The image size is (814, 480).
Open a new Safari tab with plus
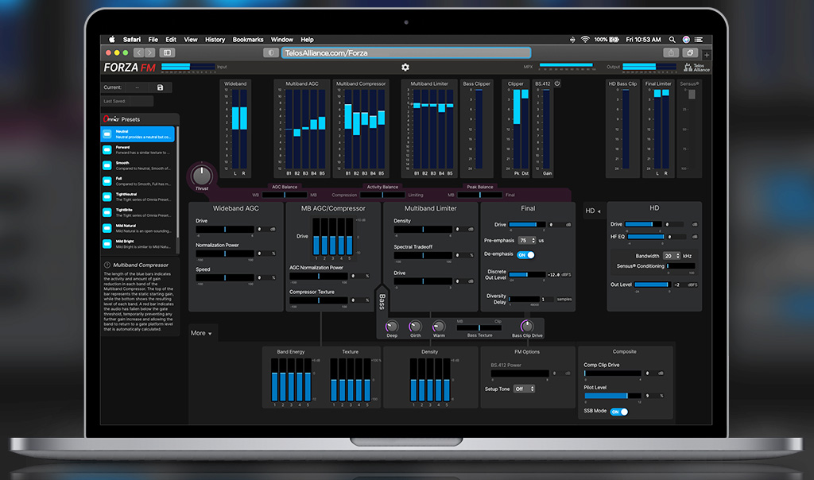pos(707,55)
